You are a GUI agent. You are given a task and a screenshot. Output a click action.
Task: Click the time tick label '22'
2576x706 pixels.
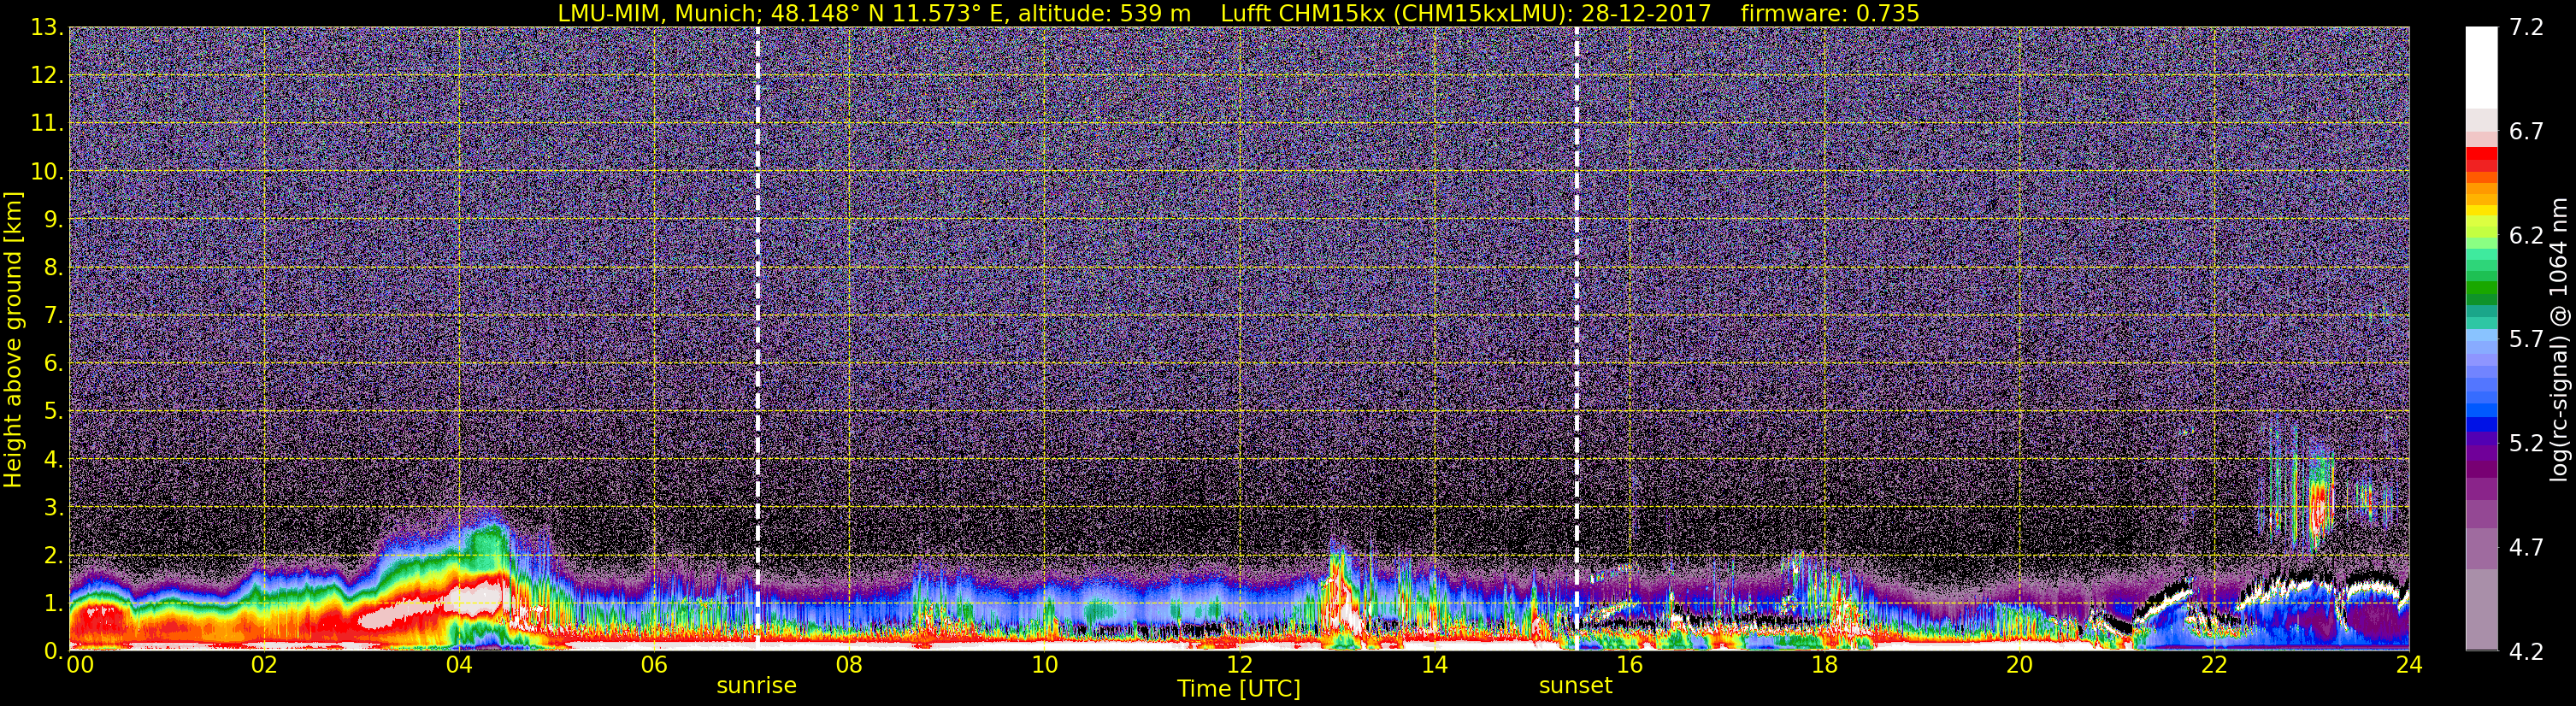(2214, 665)
